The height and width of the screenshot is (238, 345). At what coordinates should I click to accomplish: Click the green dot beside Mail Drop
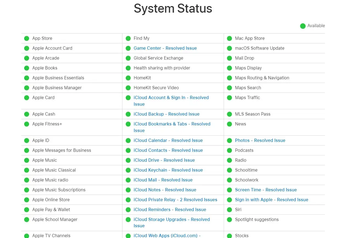pyautogui.click(x=229, y=58)
